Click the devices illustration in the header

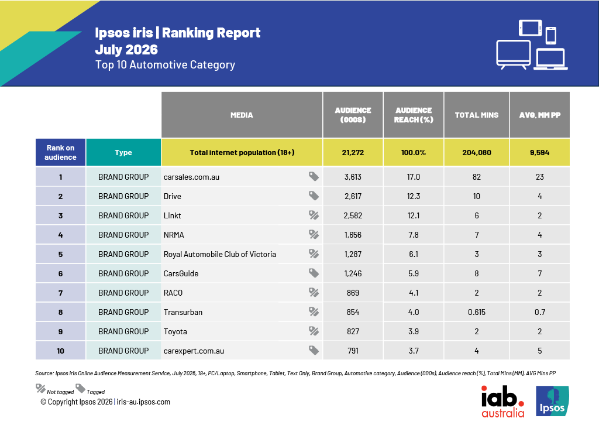click(x=532, y=44)
